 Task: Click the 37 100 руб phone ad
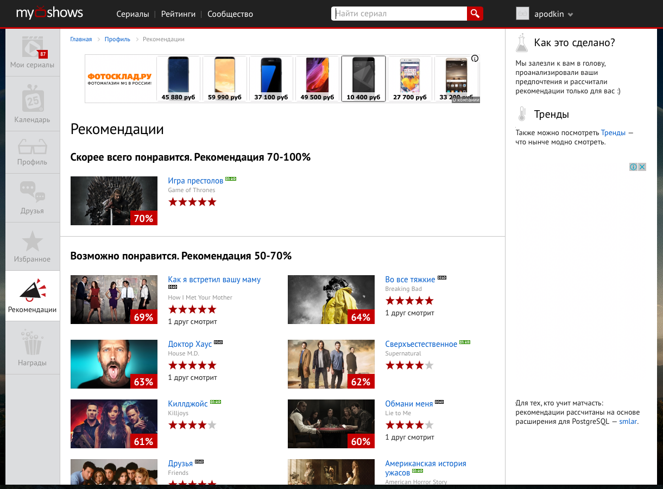pyautogui.click(x=271, y=79)
